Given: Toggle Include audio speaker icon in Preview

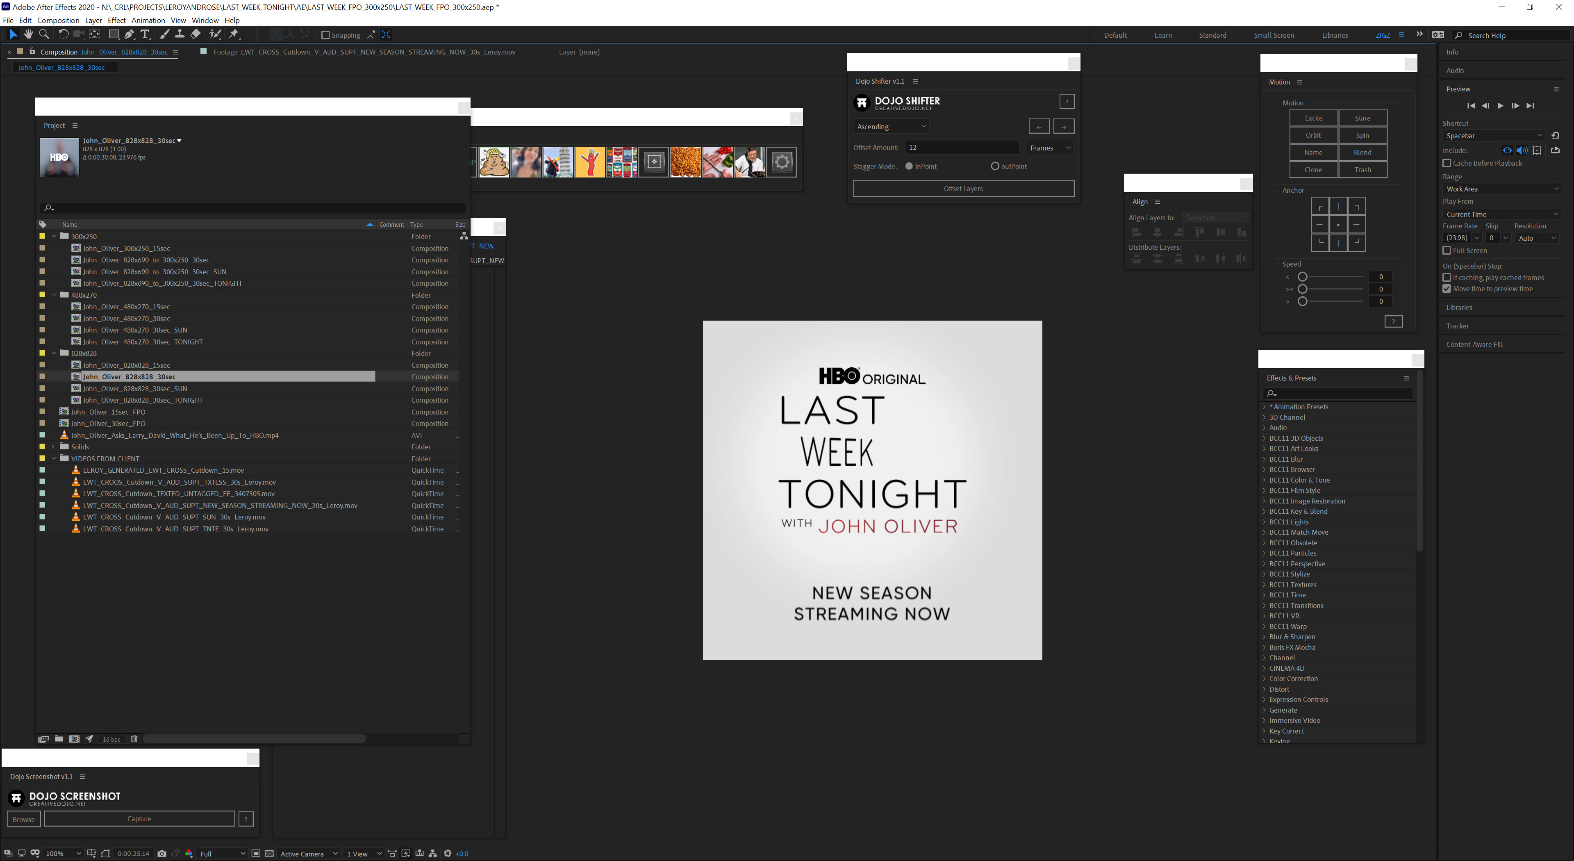Looking at the screenshot, I should click(x=1522, y=150).
